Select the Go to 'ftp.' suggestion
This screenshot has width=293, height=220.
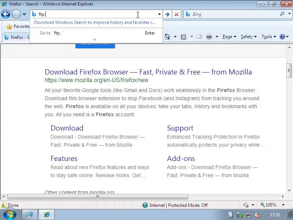tap(96, 33)
